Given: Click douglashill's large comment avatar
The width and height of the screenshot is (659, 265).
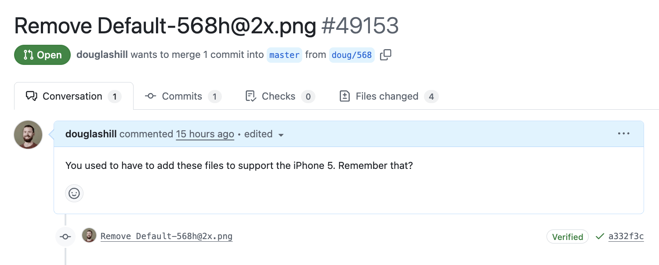Looking at the screenshot, I should click(28, 135).
